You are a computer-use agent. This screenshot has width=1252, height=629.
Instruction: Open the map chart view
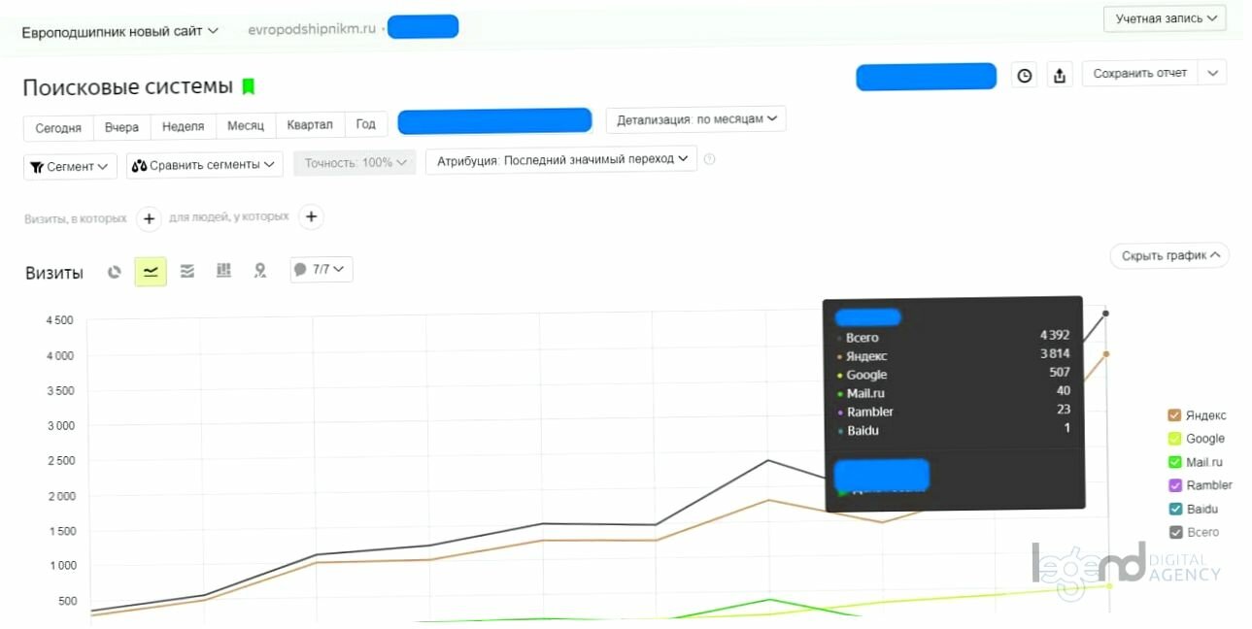tap(259, 271)
